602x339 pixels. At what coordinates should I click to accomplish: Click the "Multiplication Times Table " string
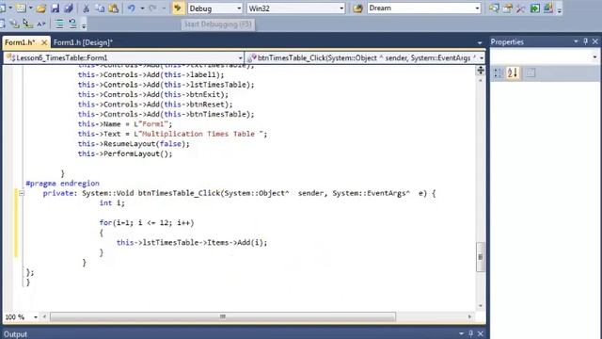(x=200, y=134)
